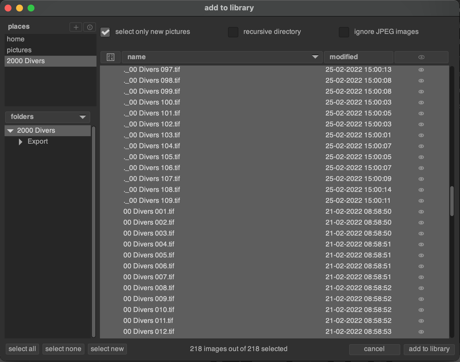Click the "select none" button
The height and width of the screenshot is (362, 460).
[63, 349]
